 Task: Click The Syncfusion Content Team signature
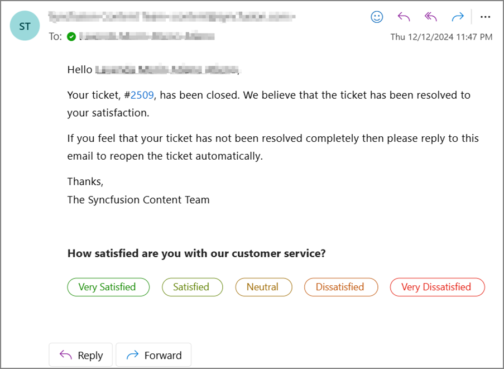pos(138,200)
